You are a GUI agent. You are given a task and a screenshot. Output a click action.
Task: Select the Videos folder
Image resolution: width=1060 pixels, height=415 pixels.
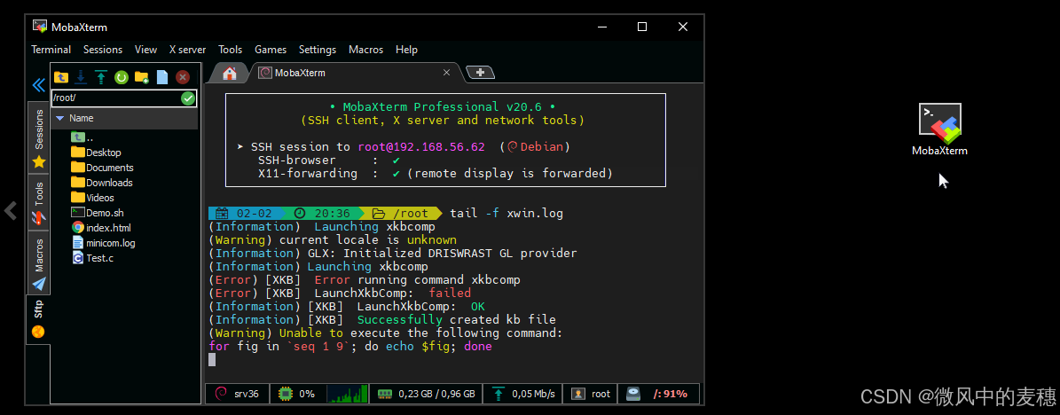pyautogui.click(x=92, y=198)
